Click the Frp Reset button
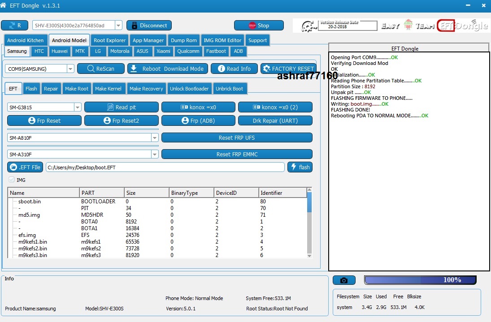Image resolution: width=491 pixels, height=322 pixels. tap(44, 120)
